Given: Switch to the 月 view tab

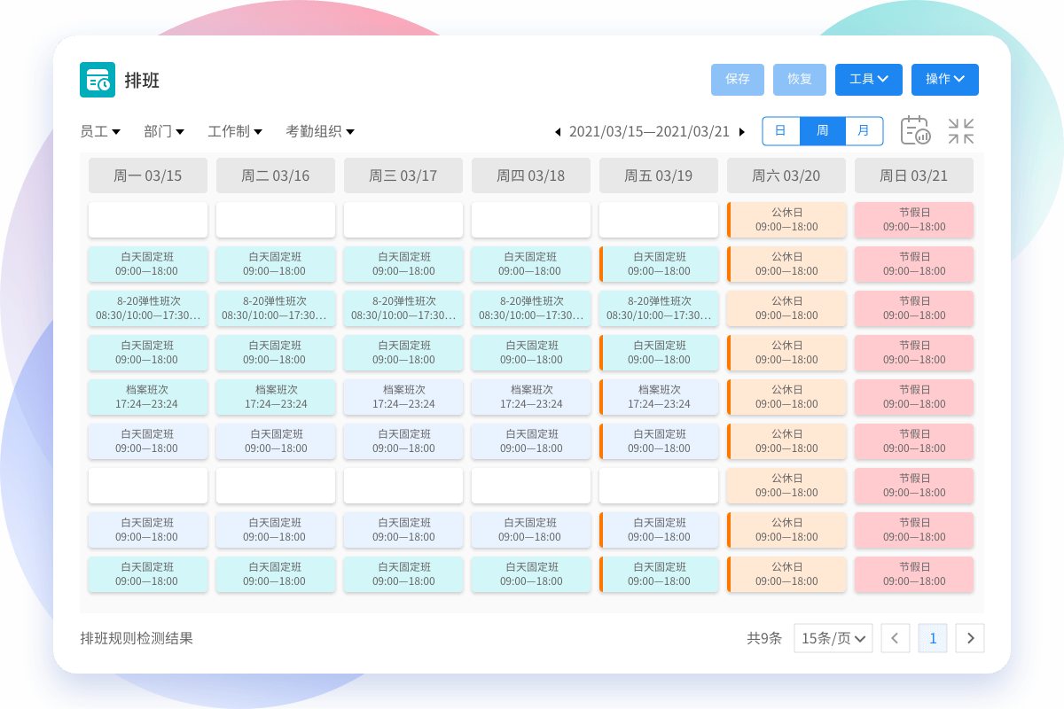Looking at the screenshot, I should click(864, 131).
